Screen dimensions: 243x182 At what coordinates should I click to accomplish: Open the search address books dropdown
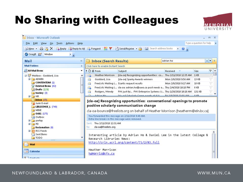[x=178, y=49]
